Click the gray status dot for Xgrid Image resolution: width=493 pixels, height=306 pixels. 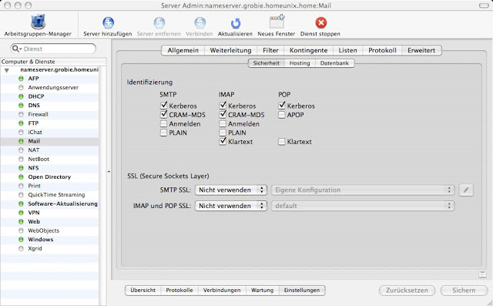coord(21,248)
